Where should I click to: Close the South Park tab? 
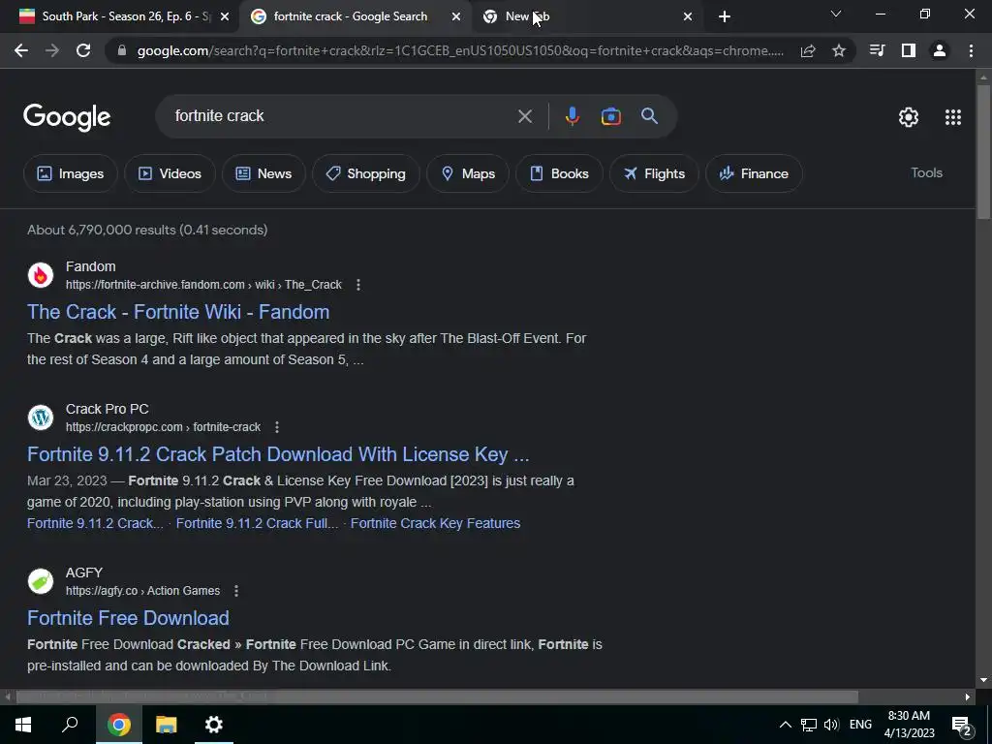tap(225, 16)
